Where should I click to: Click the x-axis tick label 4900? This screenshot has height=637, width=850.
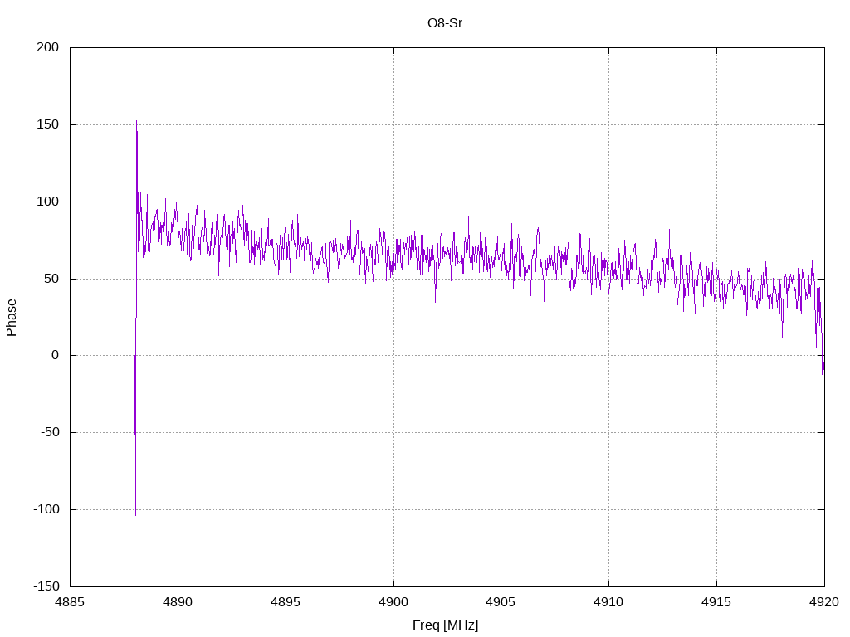coord(393,602)
